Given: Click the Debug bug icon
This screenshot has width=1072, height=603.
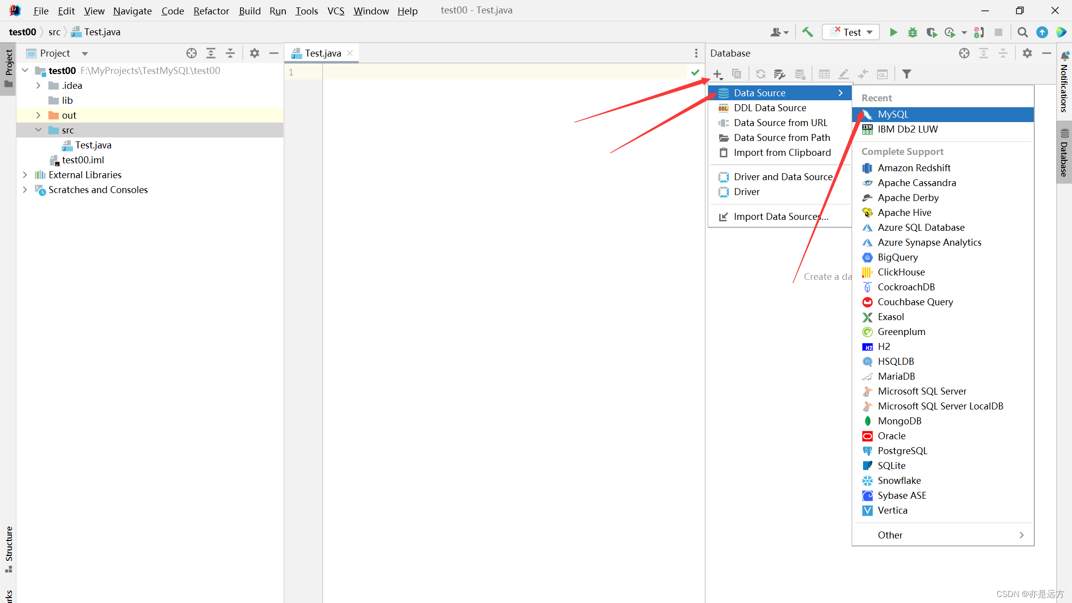Looking at the screenshot, I should [x=912, y=32].
